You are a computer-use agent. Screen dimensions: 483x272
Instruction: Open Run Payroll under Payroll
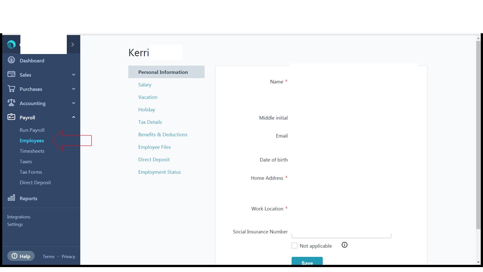click(32, 130)
